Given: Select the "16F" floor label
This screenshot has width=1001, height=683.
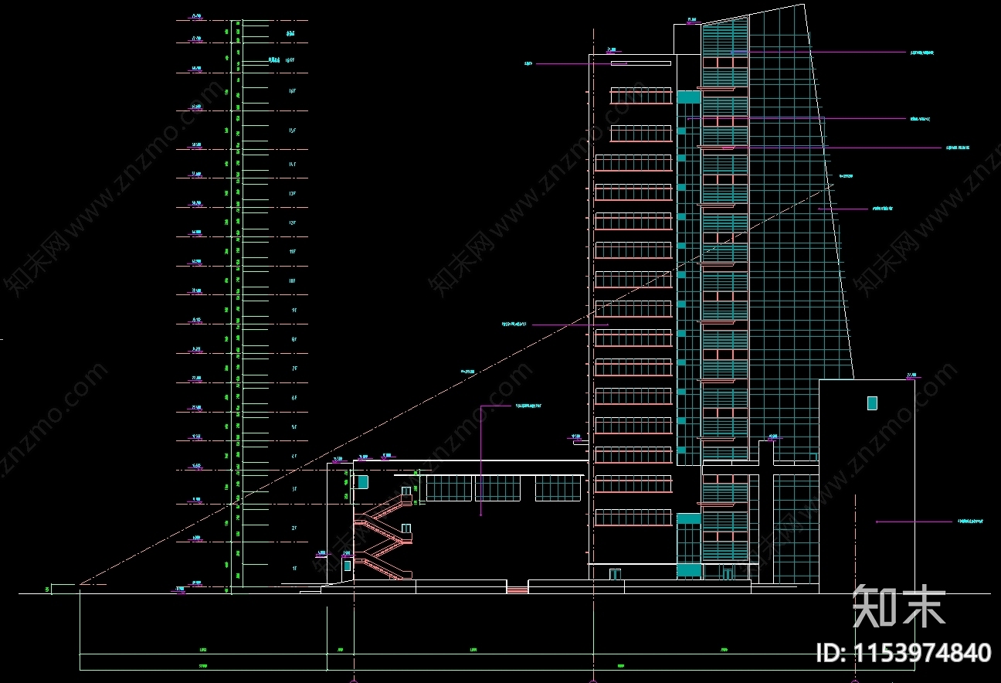Looking at the screenshot, I should coord(291,92).
